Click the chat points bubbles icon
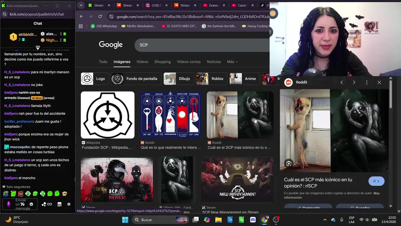This screenshot has height=226, width=401. 44,204
